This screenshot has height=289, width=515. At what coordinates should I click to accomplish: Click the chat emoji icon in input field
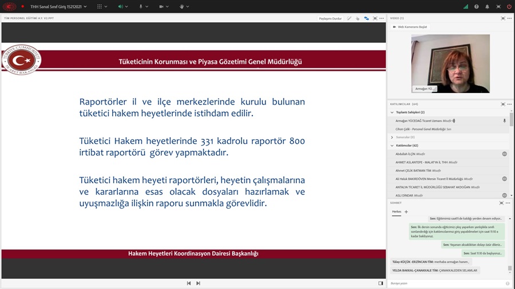pyautogui.click(x=508, y=283)
